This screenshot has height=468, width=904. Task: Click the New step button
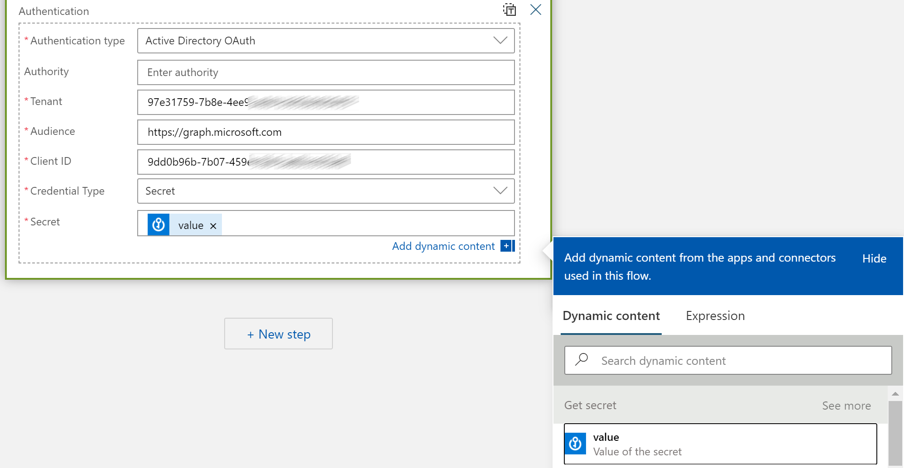(278, 334)
